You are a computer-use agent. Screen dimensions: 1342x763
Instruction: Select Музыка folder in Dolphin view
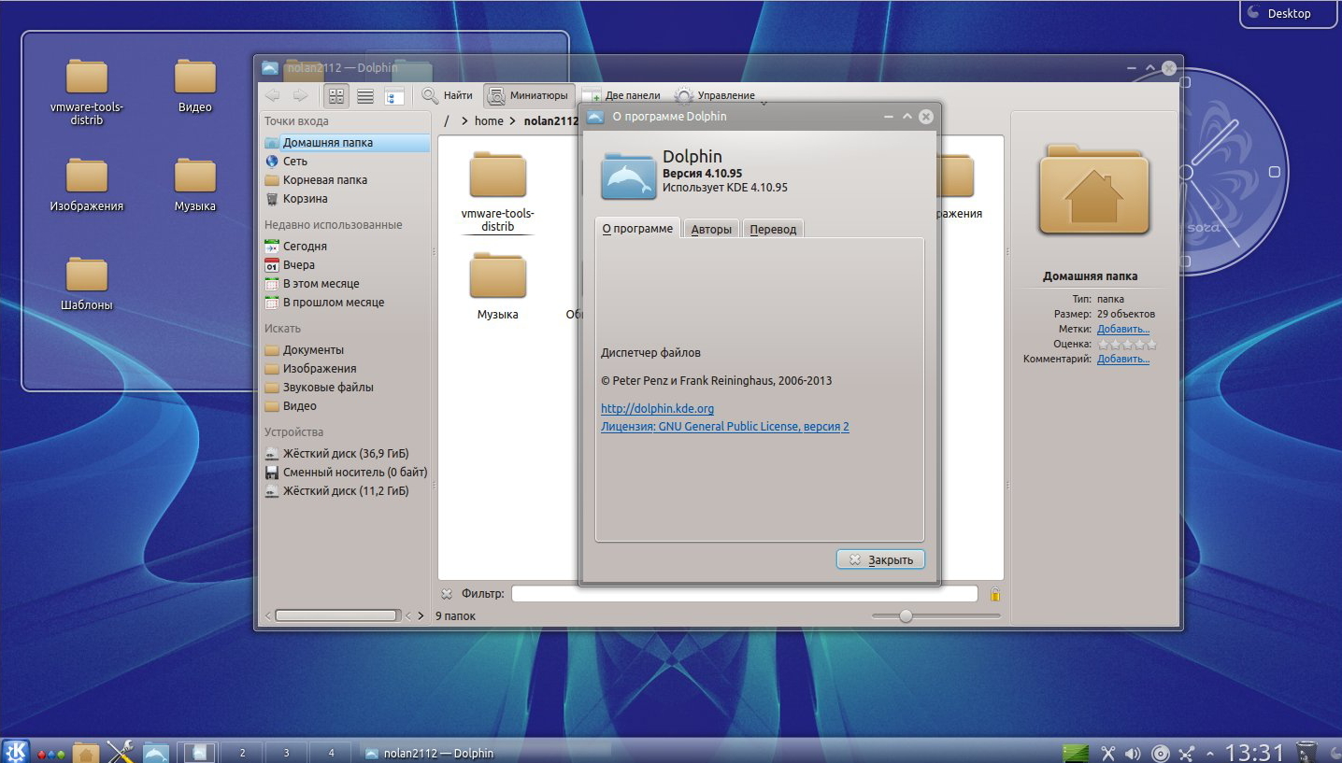(x=498, y=287)
